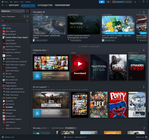
Task: Open the notifications bell
Action: click(108, 2)
